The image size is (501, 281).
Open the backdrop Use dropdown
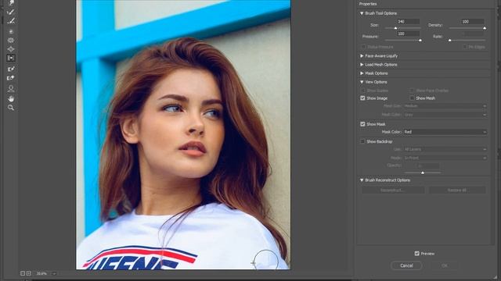(445, 149)
